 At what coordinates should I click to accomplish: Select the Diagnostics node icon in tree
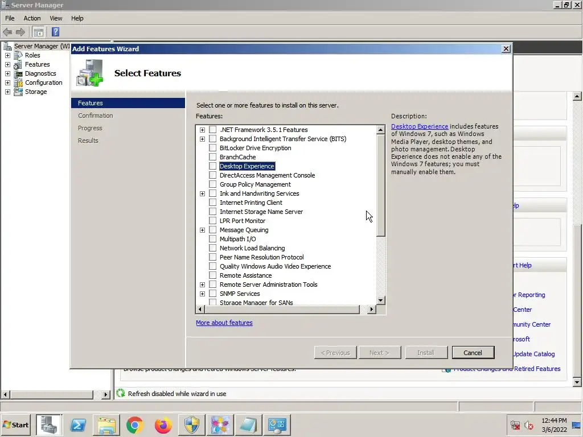pos(18,73)
